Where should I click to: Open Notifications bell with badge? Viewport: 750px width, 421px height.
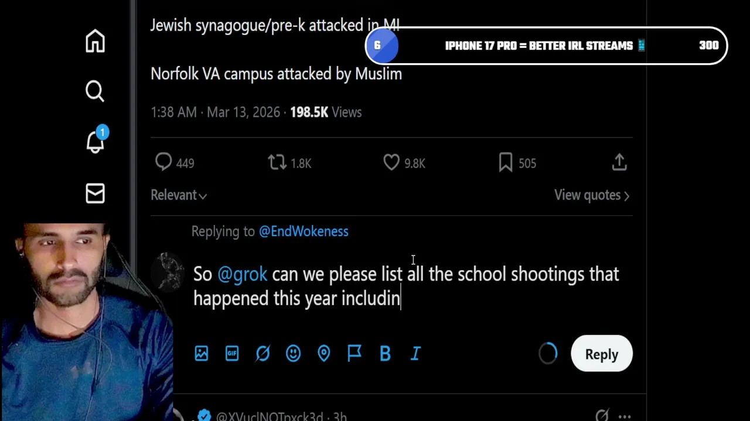coord(95,142)
